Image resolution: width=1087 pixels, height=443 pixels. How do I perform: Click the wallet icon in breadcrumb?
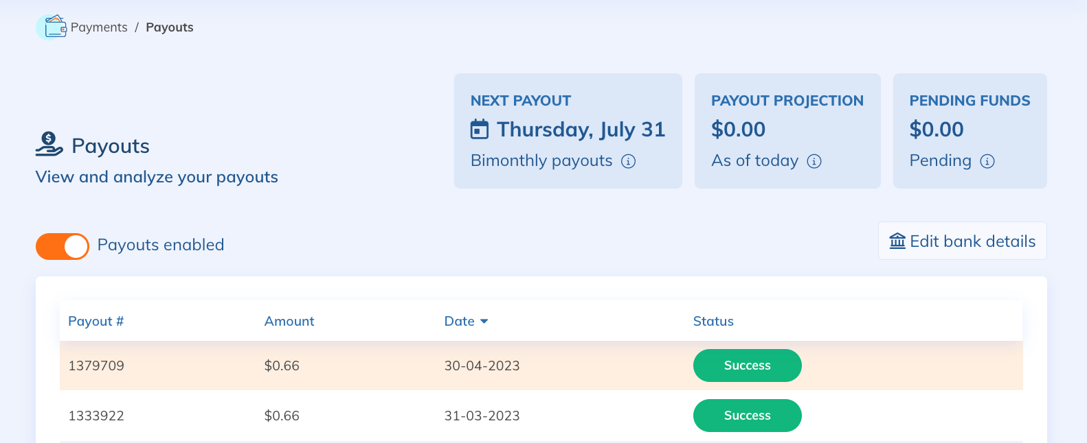54,27
